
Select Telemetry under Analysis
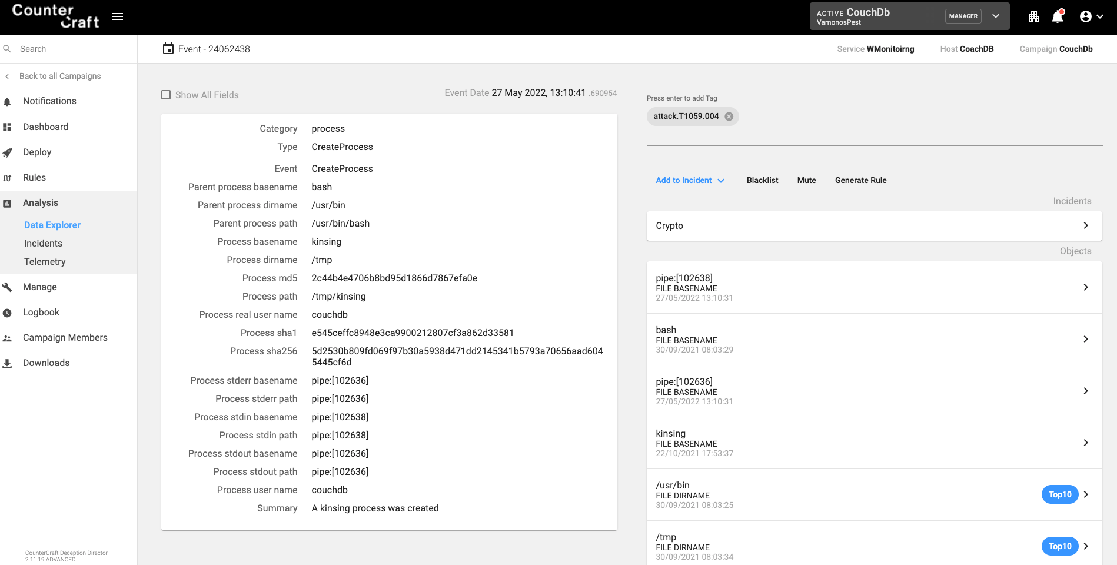click(45, 262)
